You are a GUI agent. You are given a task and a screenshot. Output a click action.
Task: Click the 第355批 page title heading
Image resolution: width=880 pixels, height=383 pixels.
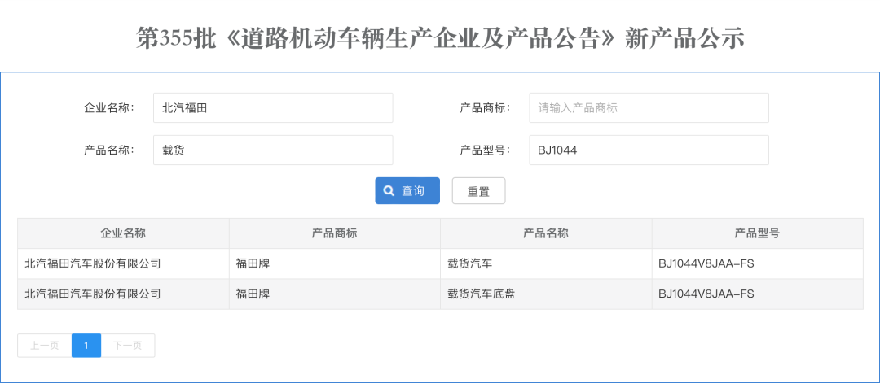[x=440, y=39]
